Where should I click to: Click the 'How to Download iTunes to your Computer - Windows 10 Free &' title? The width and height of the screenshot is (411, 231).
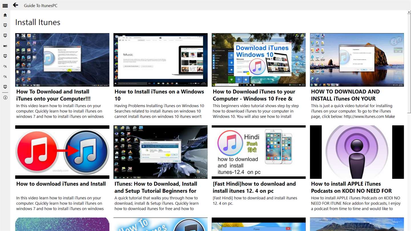(254, 95)
